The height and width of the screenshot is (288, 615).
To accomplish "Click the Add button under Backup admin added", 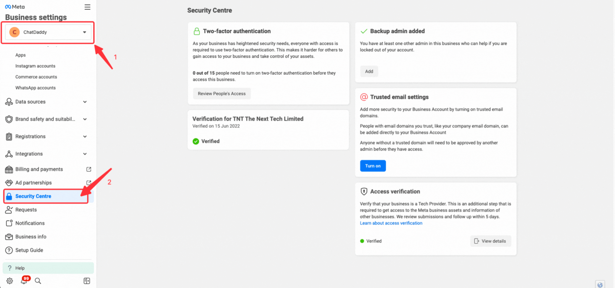I will click(369, 71).
